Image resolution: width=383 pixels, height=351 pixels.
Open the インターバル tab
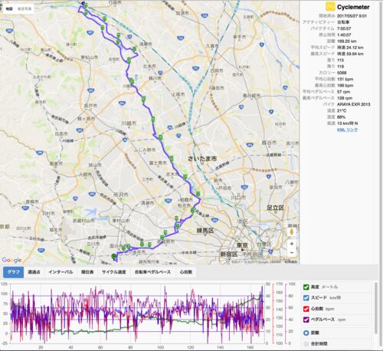(x=61, y=272)
